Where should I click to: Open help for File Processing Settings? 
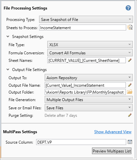coord(128,8)
